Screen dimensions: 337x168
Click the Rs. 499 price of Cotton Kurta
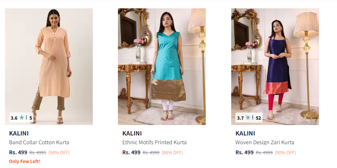pos(18,152)
